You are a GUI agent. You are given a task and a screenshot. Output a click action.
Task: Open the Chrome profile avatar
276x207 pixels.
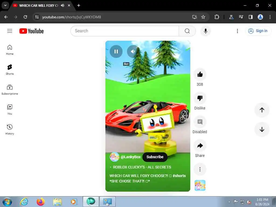pyautogui.click(x=260, y=17)
